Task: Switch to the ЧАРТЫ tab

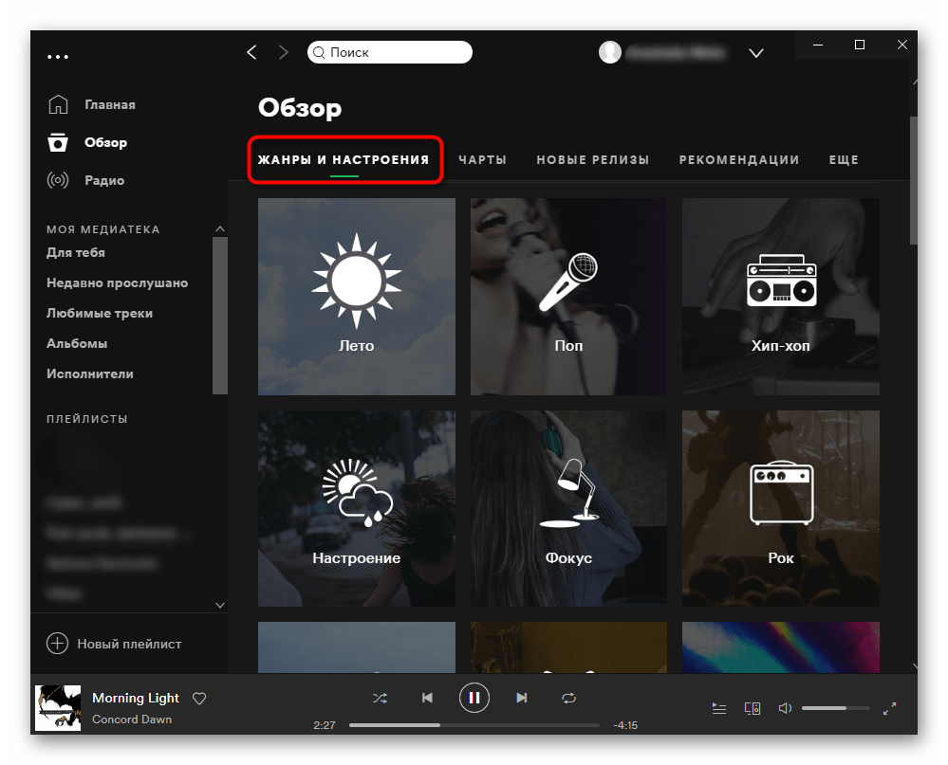Action: [x=482, y=160]
